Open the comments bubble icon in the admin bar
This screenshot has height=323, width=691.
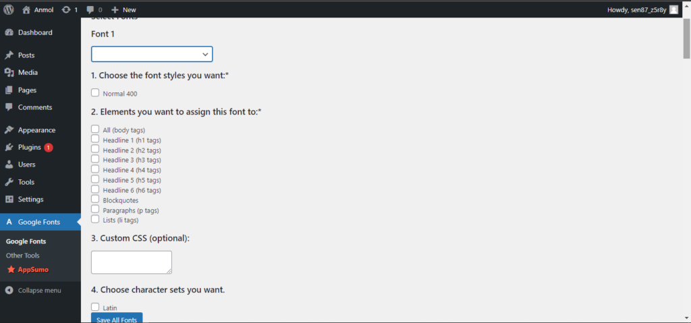coord(90,9)
